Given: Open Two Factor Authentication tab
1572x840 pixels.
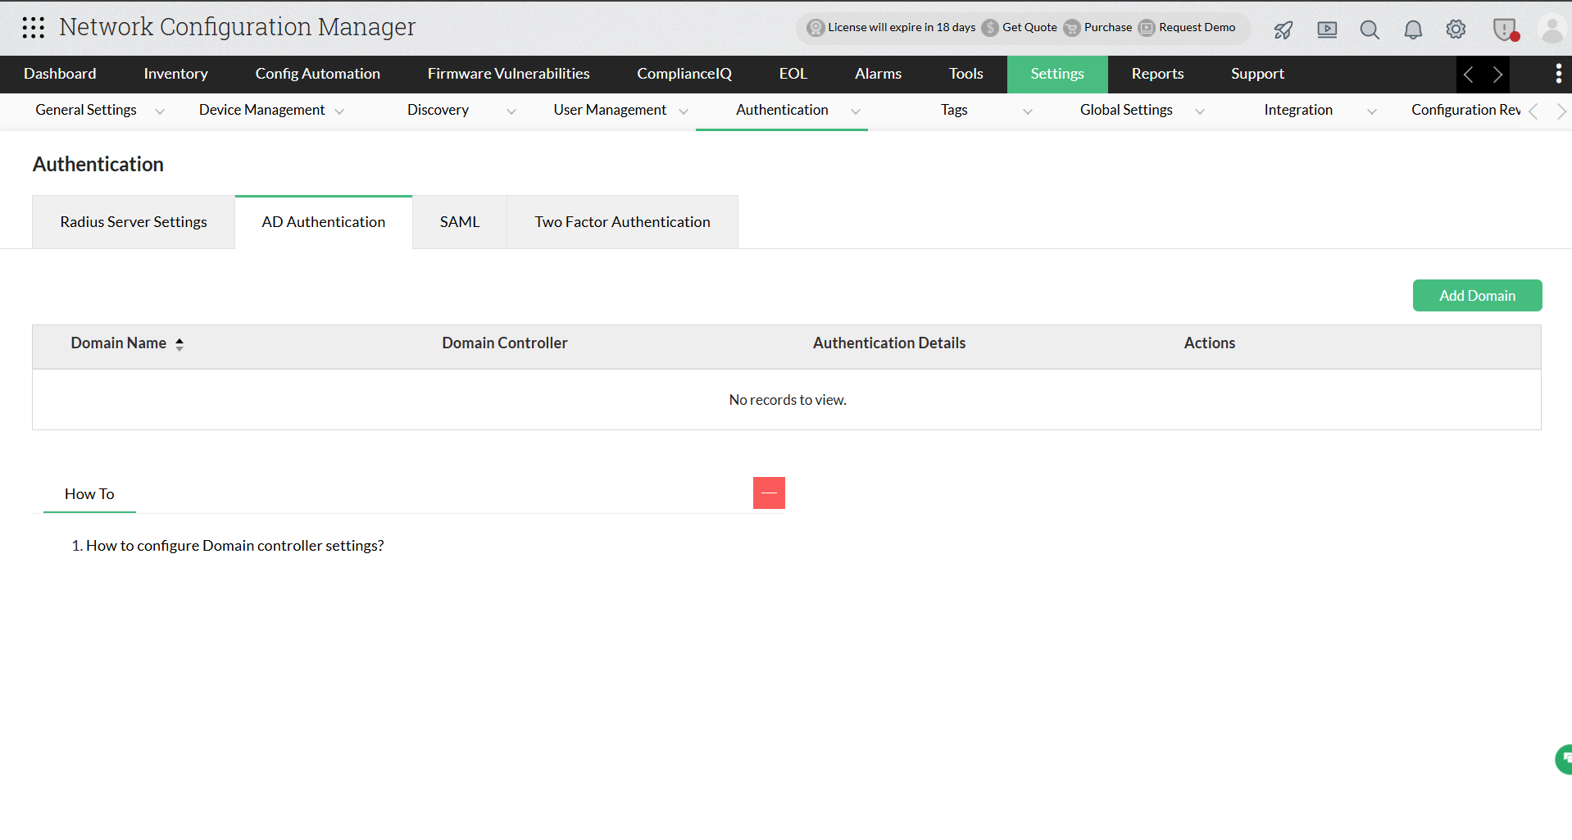Looking at the screenshot, I should (x=623, y=222).
